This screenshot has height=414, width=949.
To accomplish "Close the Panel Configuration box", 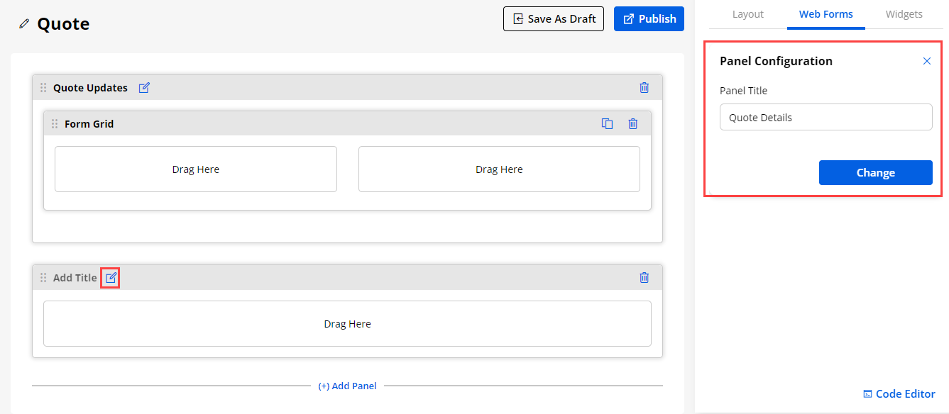I will (926, 61).
